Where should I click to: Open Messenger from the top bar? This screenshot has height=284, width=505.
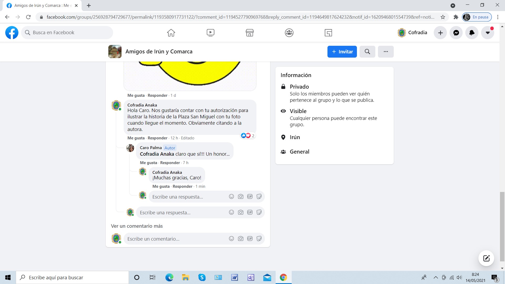[456, 33]
